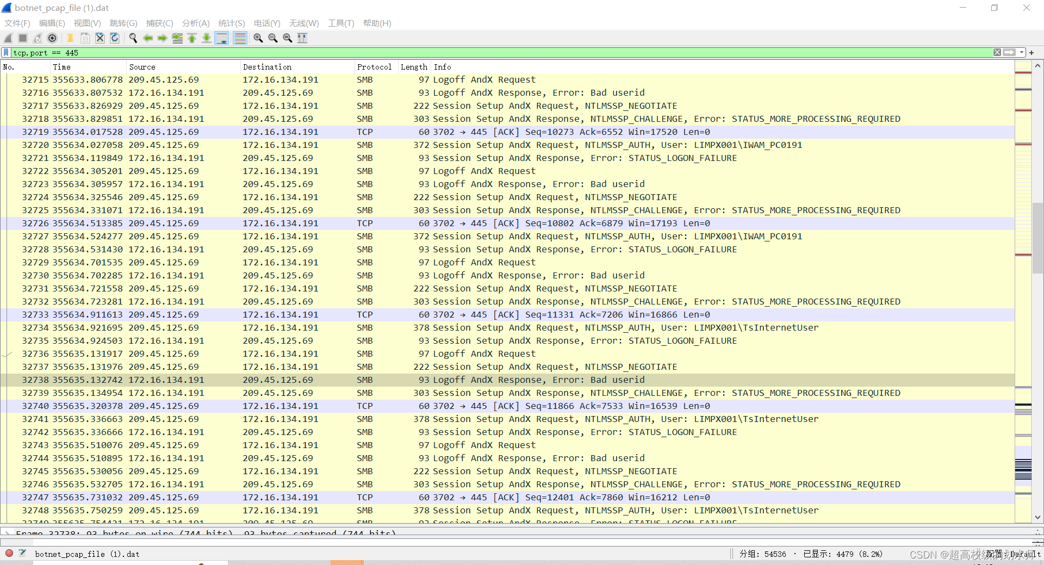Sort by the Info column header
The width and height of the screenshot is (1044, 565).
click(x=723, y=67)
